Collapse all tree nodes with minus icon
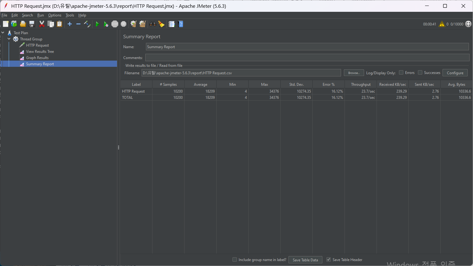The height and width of the screenshot is (266, 473). [x=78, y=24]
